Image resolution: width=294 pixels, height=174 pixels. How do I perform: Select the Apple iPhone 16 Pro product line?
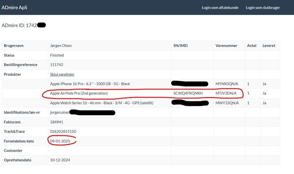(90, 84)
